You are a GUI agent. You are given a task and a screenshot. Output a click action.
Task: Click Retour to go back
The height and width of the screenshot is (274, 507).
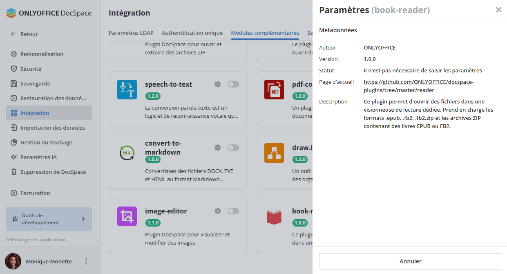point(29,34)
